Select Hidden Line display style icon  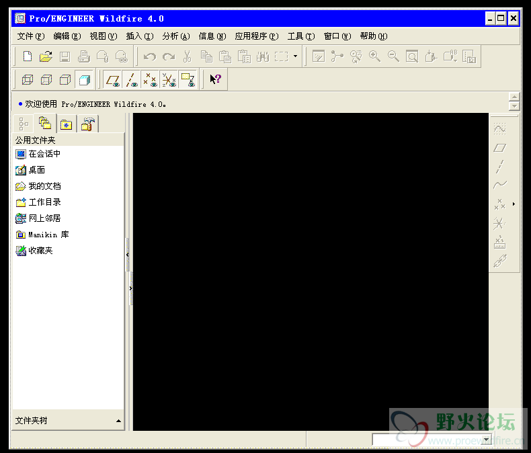pyautogui.click(x=46, y=79)
